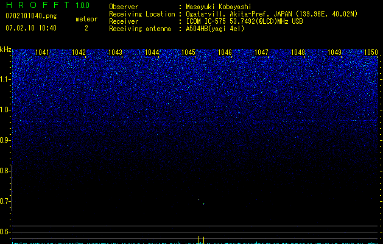Click the HROFFT 1.0.0 title text
The image size is (383, 244).
[x=47, y=5]
